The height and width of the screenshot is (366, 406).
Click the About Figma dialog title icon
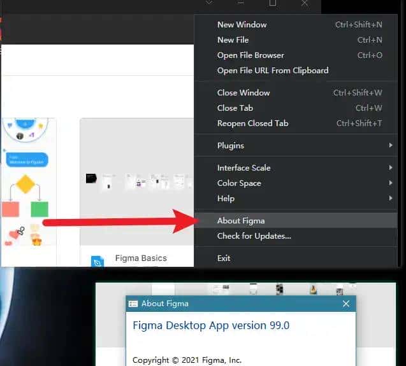133,304
